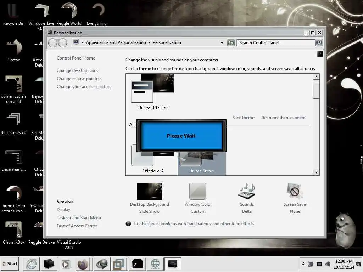Open Screen Saver settings
363x272 pixels.
click(295, 198)
